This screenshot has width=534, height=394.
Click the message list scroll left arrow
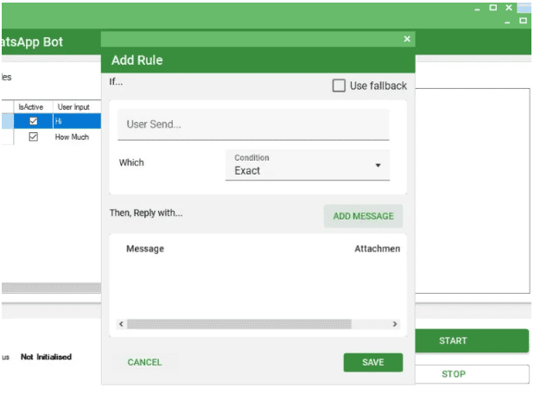click(x=121, y=324)
